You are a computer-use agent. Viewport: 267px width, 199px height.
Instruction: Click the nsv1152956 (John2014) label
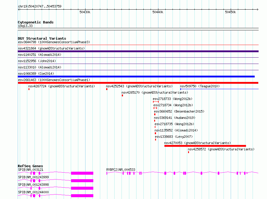37,61
